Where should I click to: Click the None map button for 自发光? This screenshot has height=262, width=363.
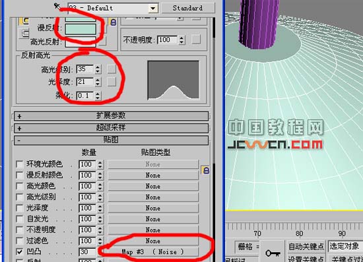point(153,218)
